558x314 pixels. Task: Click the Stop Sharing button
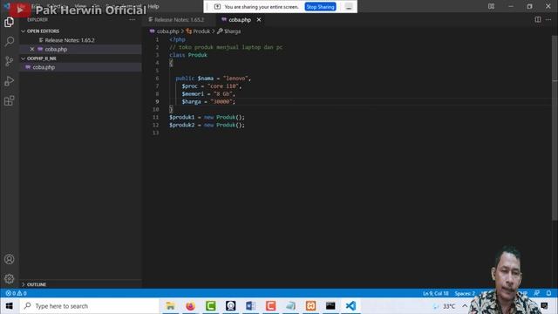click(320, 7)
